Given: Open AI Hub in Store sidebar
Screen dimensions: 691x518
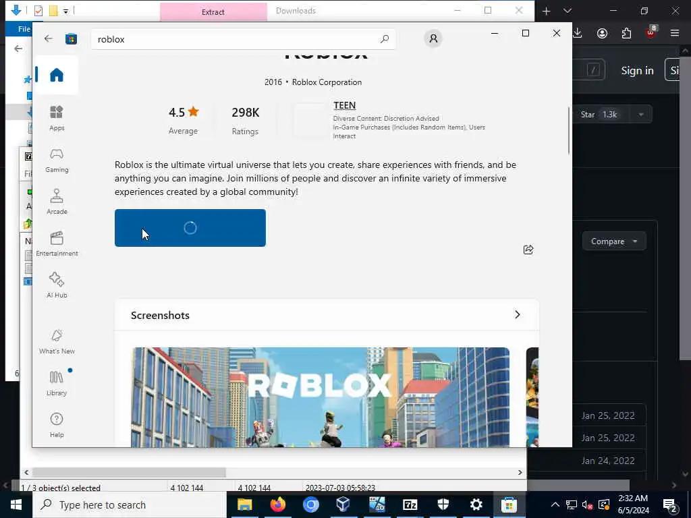Looking at the screenshot, I should pos(57,285).
